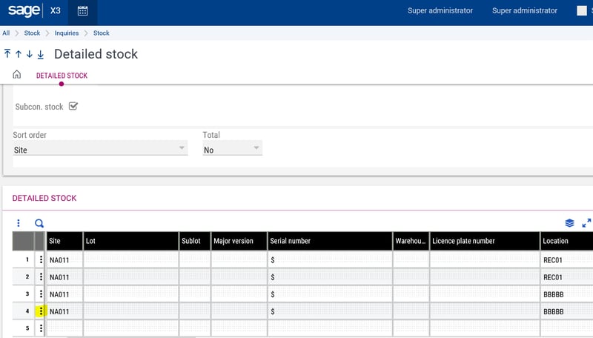Go to previous record arrow
Viewport: 593px width, 338px height.
click(19, 54)
